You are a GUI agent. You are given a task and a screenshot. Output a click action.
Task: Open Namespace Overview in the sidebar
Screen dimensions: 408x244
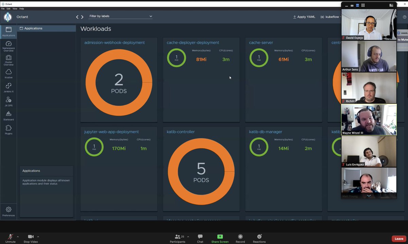(x=8, y=46)
